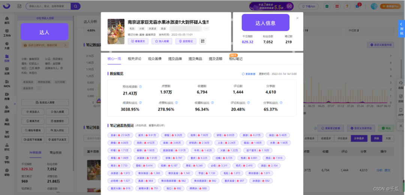The height and width of the screenshot is (195, 405).
Task: Open the QR code icon beside 监控笔记
Action: click(202, 41)
